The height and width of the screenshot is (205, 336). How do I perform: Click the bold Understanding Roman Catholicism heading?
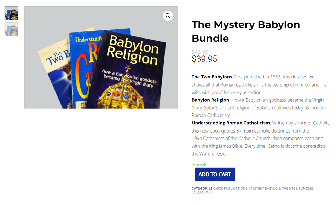tap(231, 123)
